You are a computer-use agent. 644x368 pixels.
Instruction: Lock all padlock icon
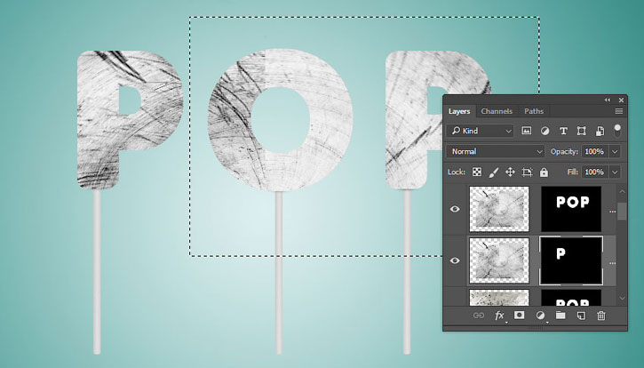click(x=544, y=172)
